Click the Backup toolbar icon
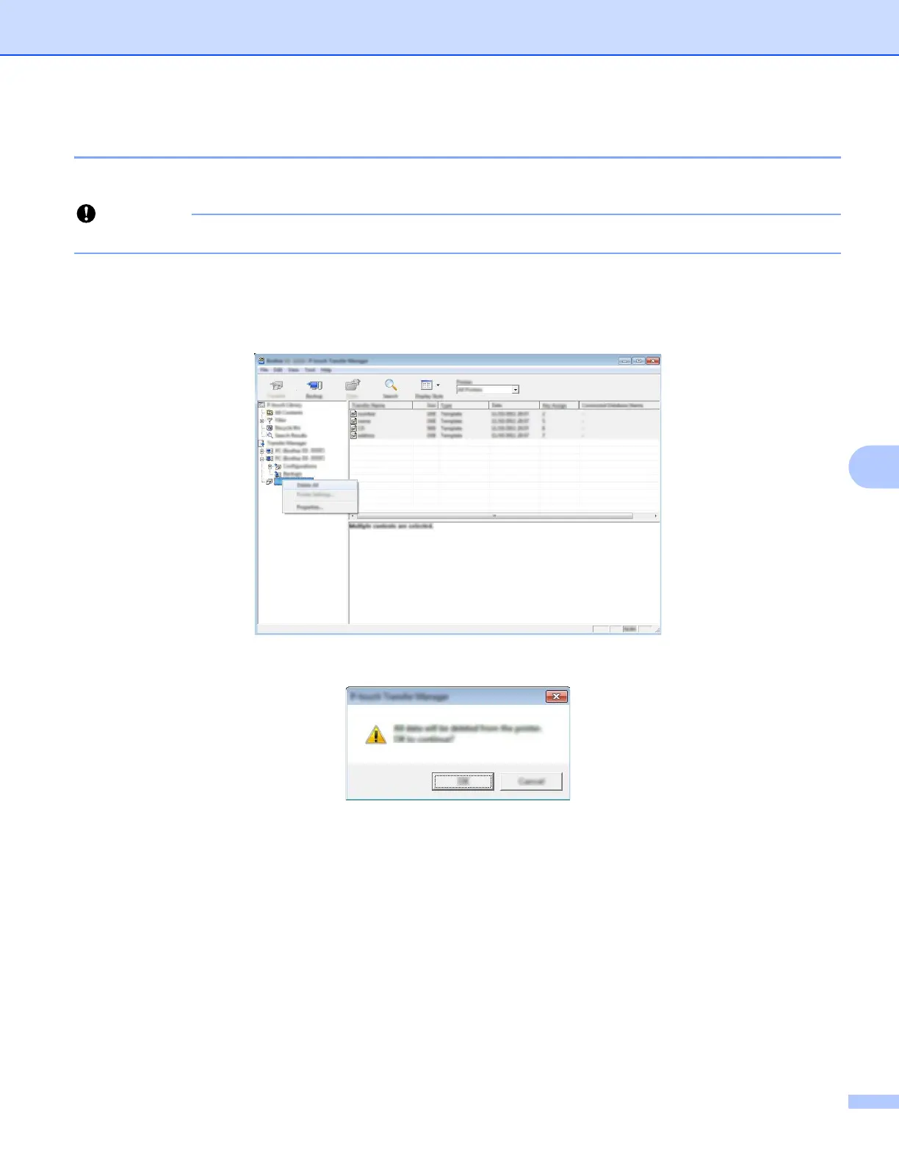 [x=314, y=385]
